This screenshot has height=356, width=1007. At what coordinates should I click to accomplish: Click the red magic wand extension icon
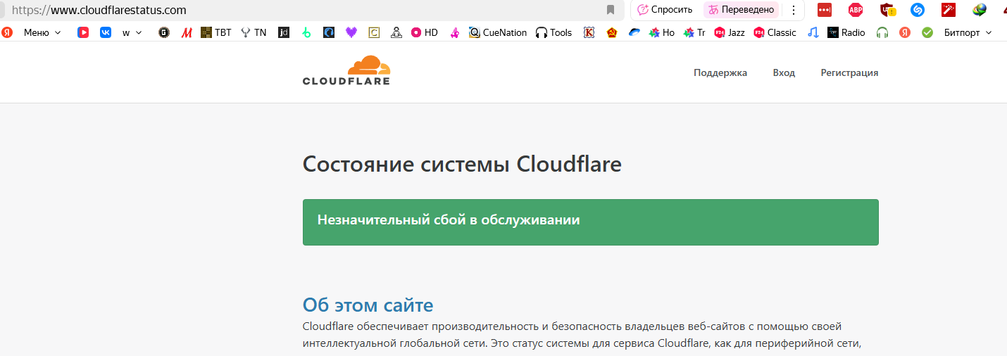coord(948,10)
